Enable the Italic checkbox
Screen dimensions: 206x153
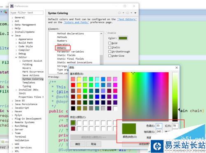click(110, 47)
